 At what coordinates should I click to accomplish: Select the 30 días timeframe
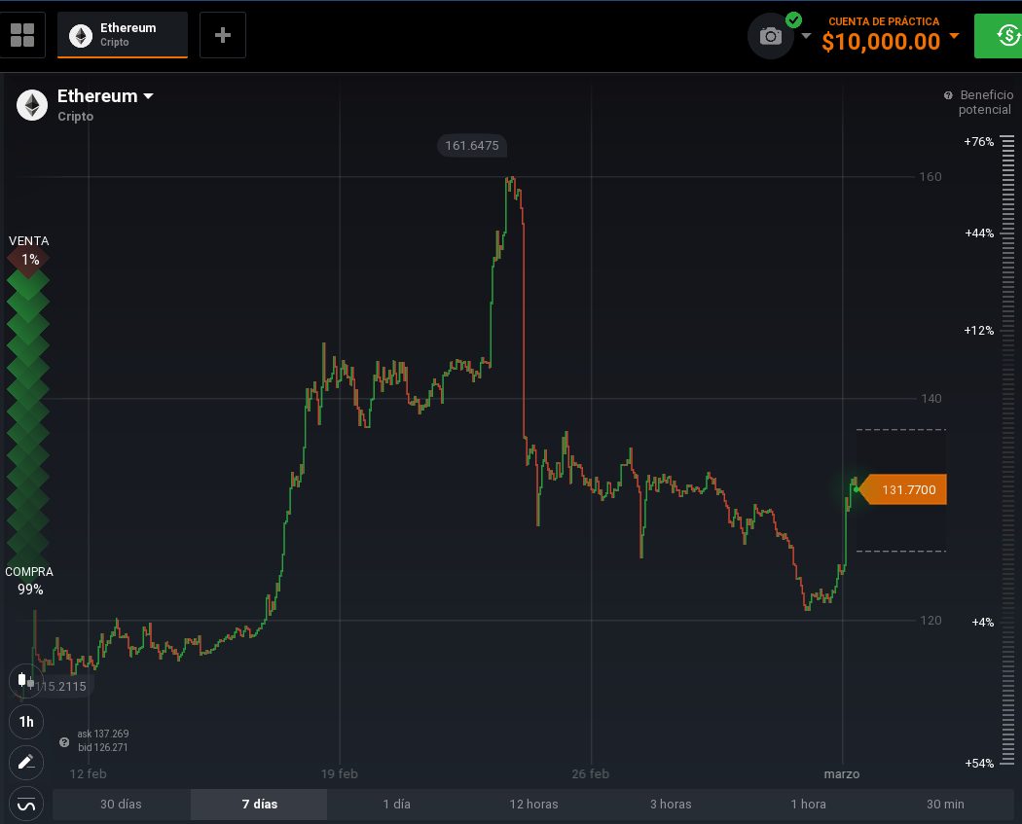(122, 805)
